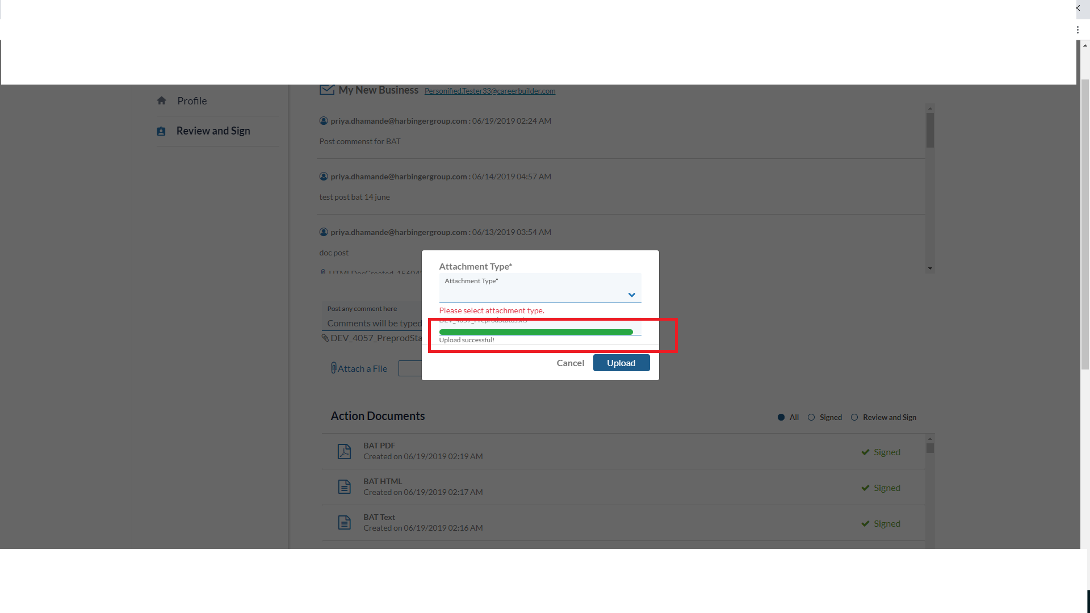Select the All filter radio button
The height and width of the screenshot is (613, 1090).
click(781, 417)
